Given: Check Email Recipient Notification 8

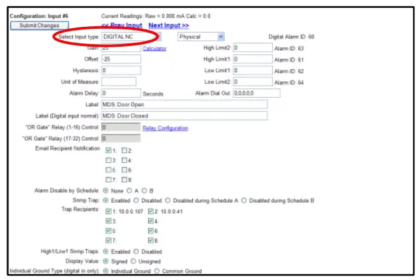Looking at the screenshot, I should click(x=125, y=180).
